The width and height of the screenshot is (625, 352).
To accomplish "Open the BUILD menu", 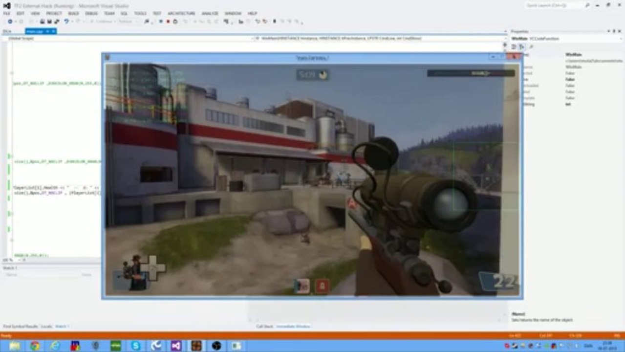I will [73, 14].
